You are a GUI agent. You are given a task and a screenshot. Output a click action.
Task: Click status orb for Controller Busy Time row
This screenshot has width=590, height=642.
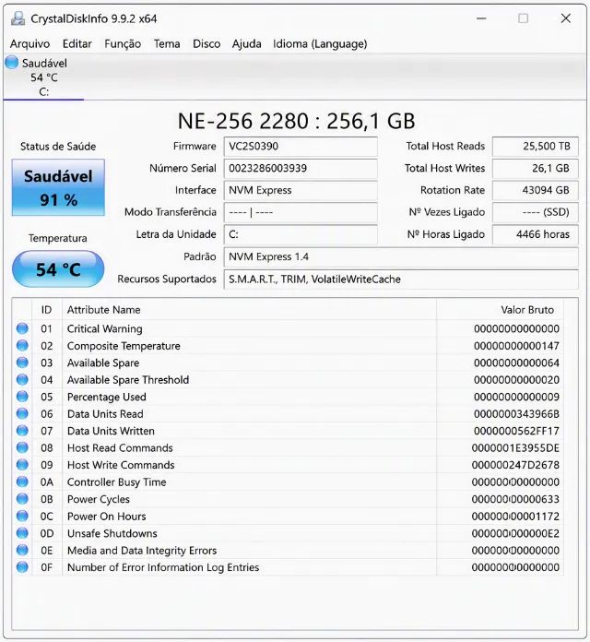tap(22, 481)
